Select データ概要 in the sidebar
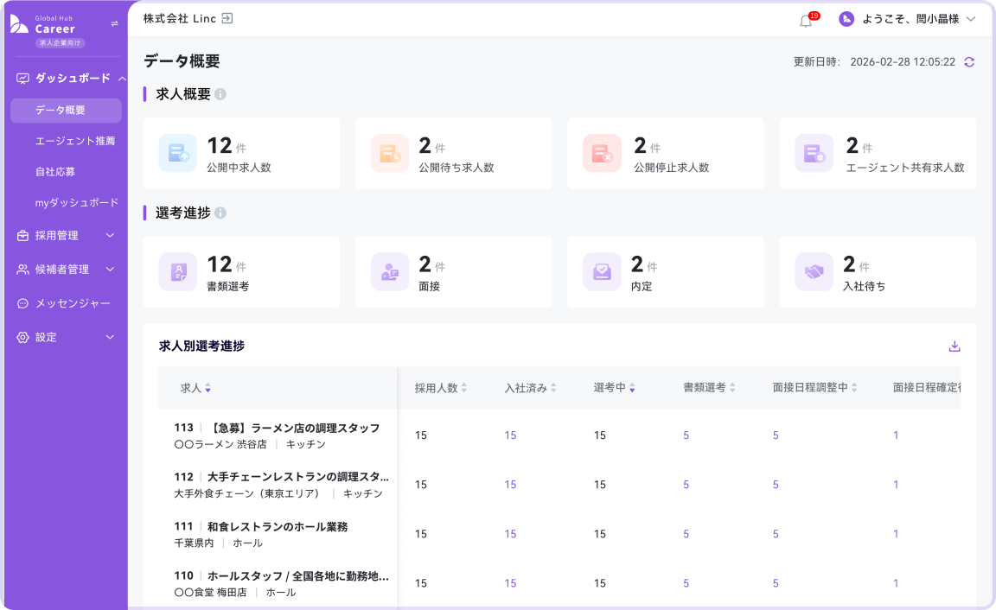Screen dimensions: 996x610 click(66, 111)
